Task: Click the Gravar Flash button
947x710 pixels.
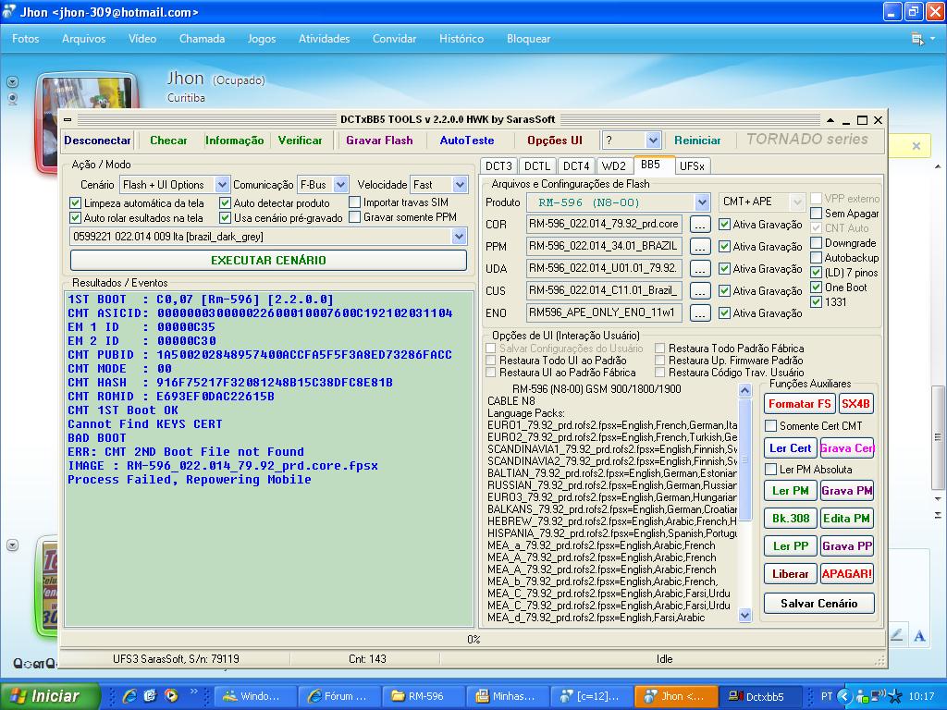Action: [379, 141]
